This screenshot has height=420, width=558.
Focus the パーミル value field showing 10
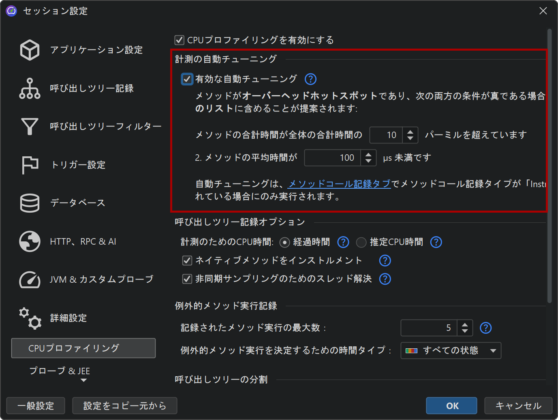tap(386, 135)
